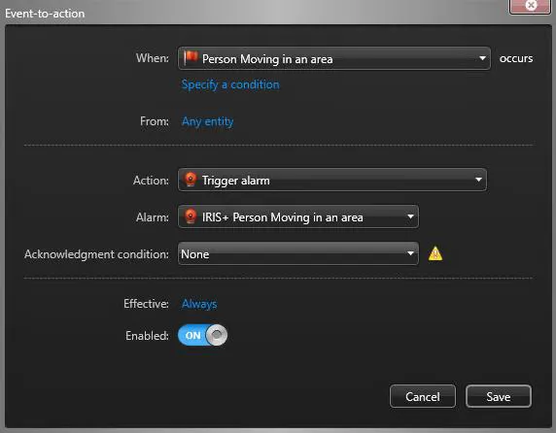Expand the Acknowledgment condition dropdown
Image resolution: width=556 pixels, height=433 pixels.
pos(297,253)
